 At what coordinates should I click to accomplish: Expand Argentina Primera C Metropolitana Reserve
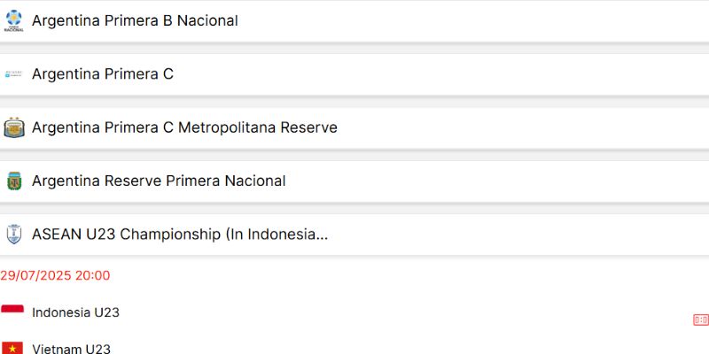click(x=184, y=127)
